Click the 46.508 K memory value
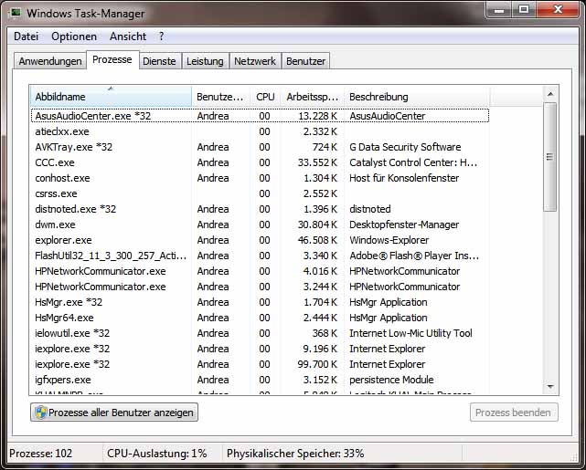 coord(317,240)
